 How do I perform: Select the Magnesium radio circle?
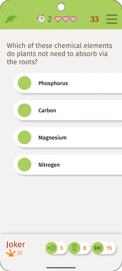click(x=24, y=138)
